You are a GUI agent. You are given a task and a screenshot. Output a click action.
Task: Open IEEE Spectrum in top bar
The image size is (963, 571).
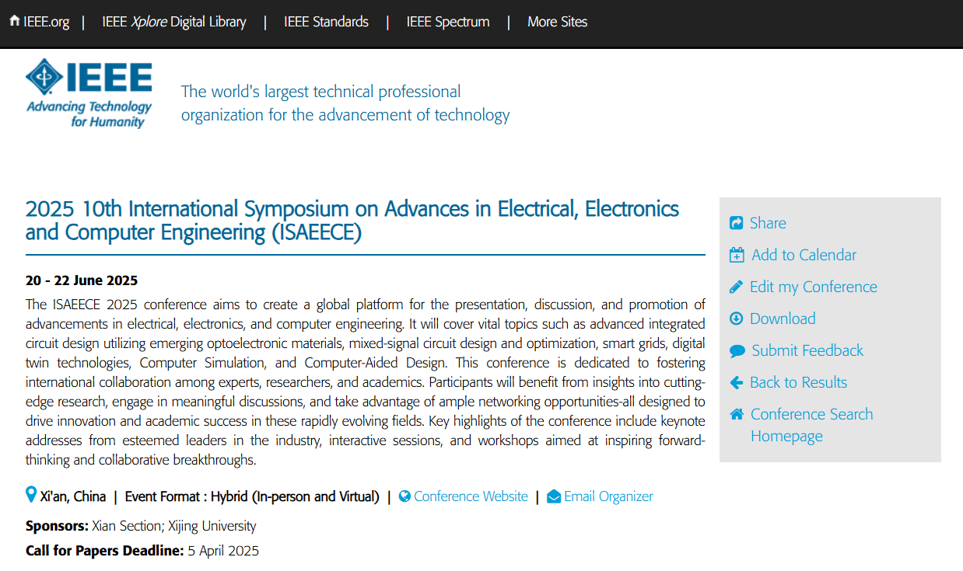click(447, 22)
